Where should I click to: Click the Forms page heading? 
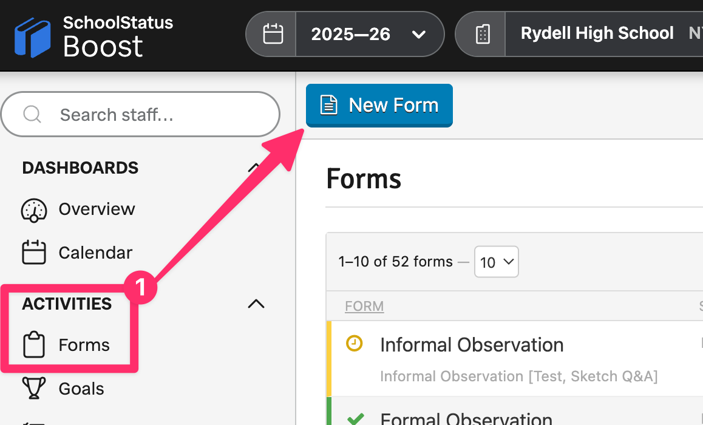point(364,178)
